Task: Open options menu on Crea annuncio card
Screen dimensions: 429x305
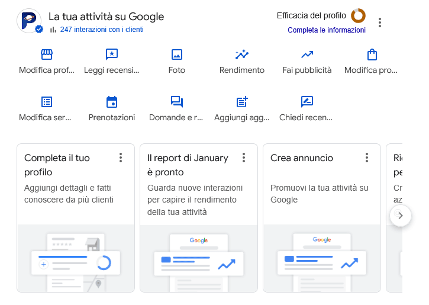Action: pos(367,158)
